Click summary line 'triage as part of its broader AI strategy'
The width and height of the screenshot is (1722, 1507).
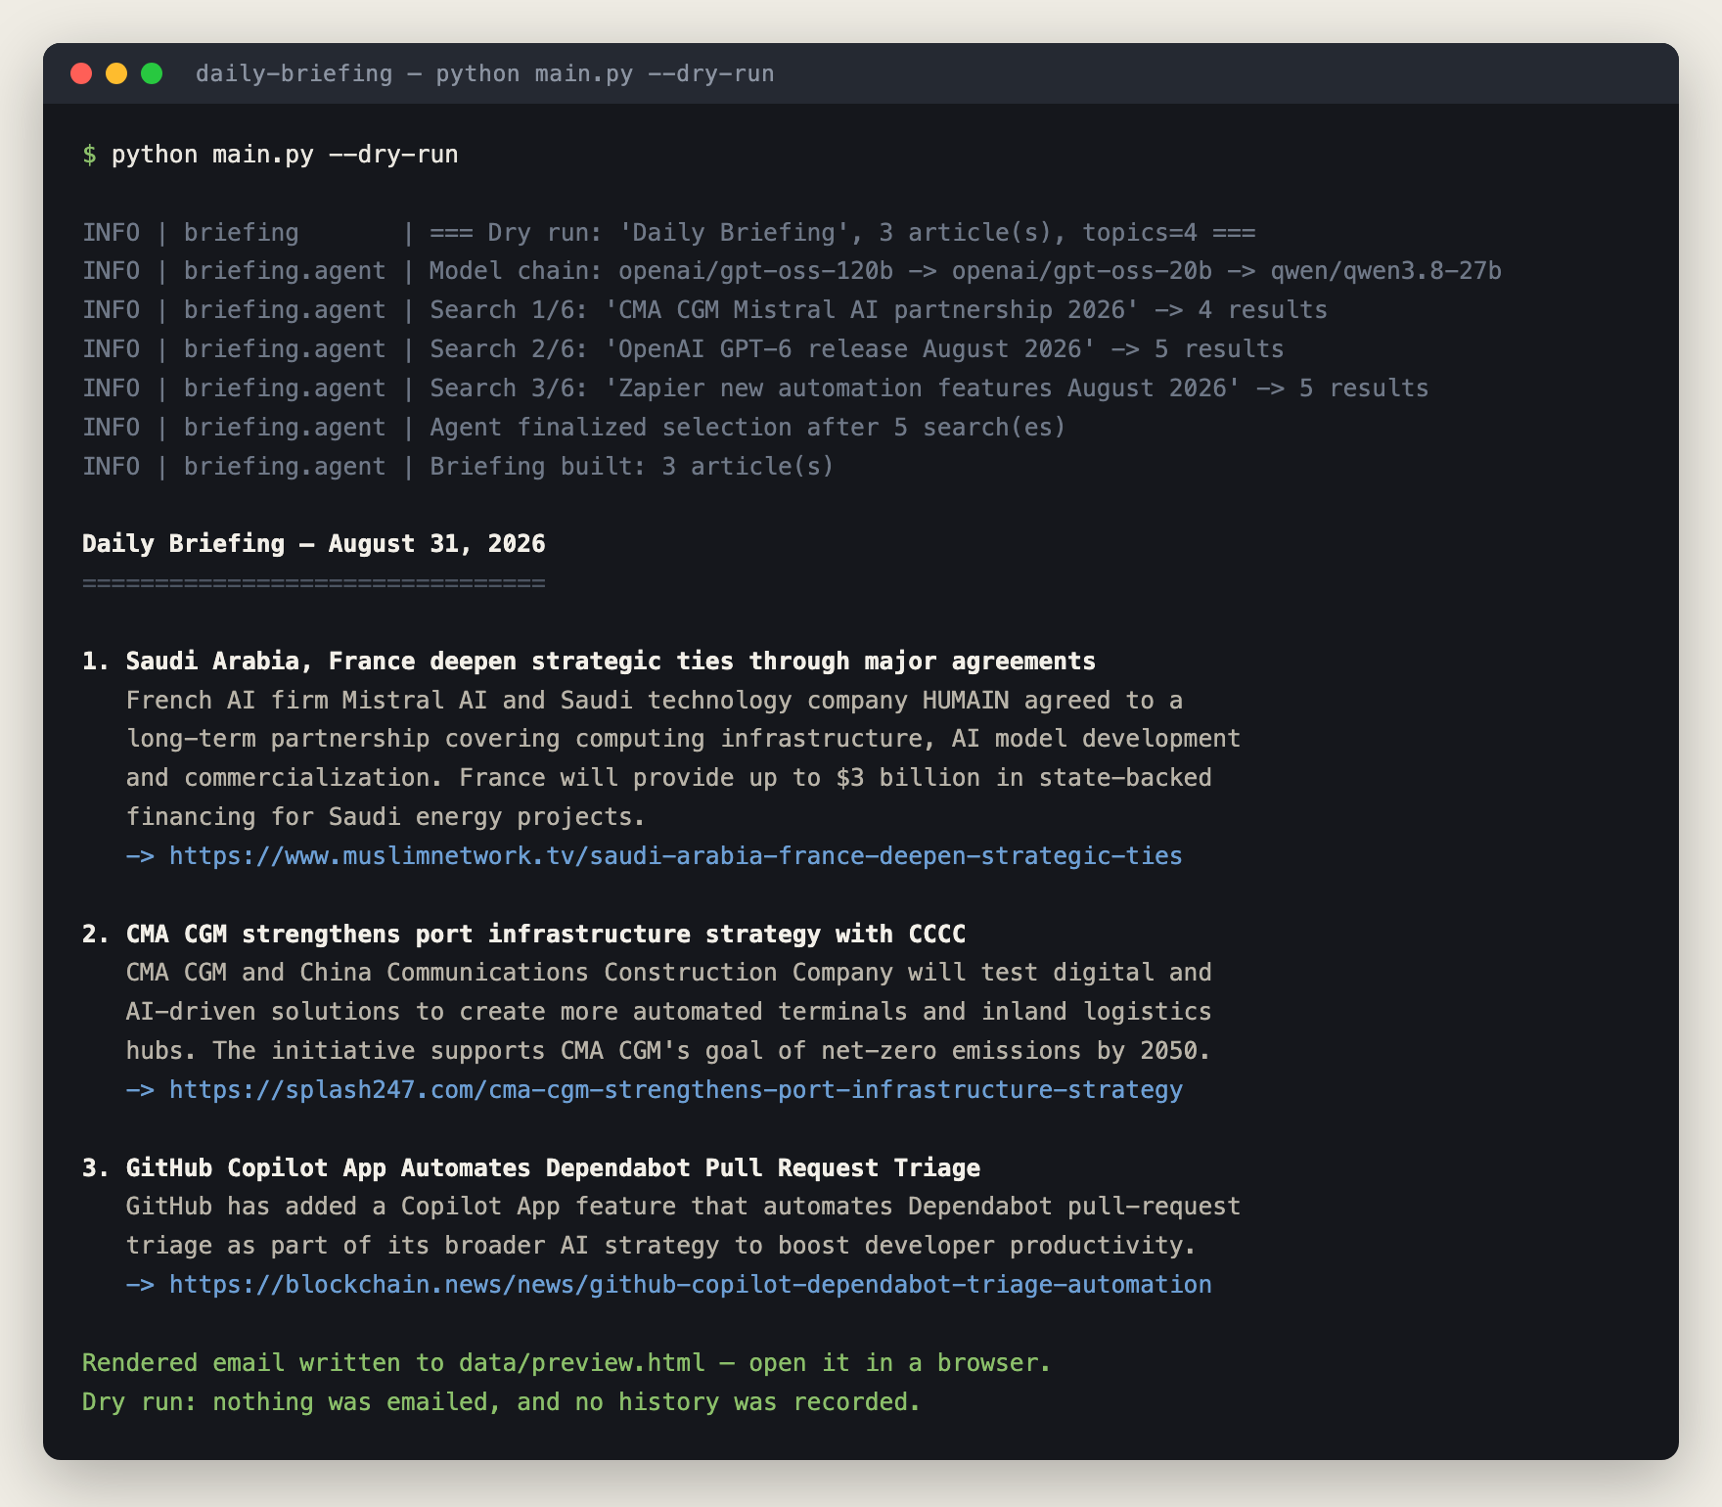pos(661,1246)
